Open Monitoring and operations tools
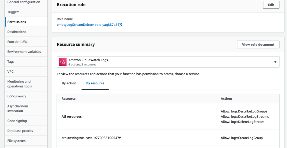The height and width of the screenshot is (148, 287). click(20, 84)
